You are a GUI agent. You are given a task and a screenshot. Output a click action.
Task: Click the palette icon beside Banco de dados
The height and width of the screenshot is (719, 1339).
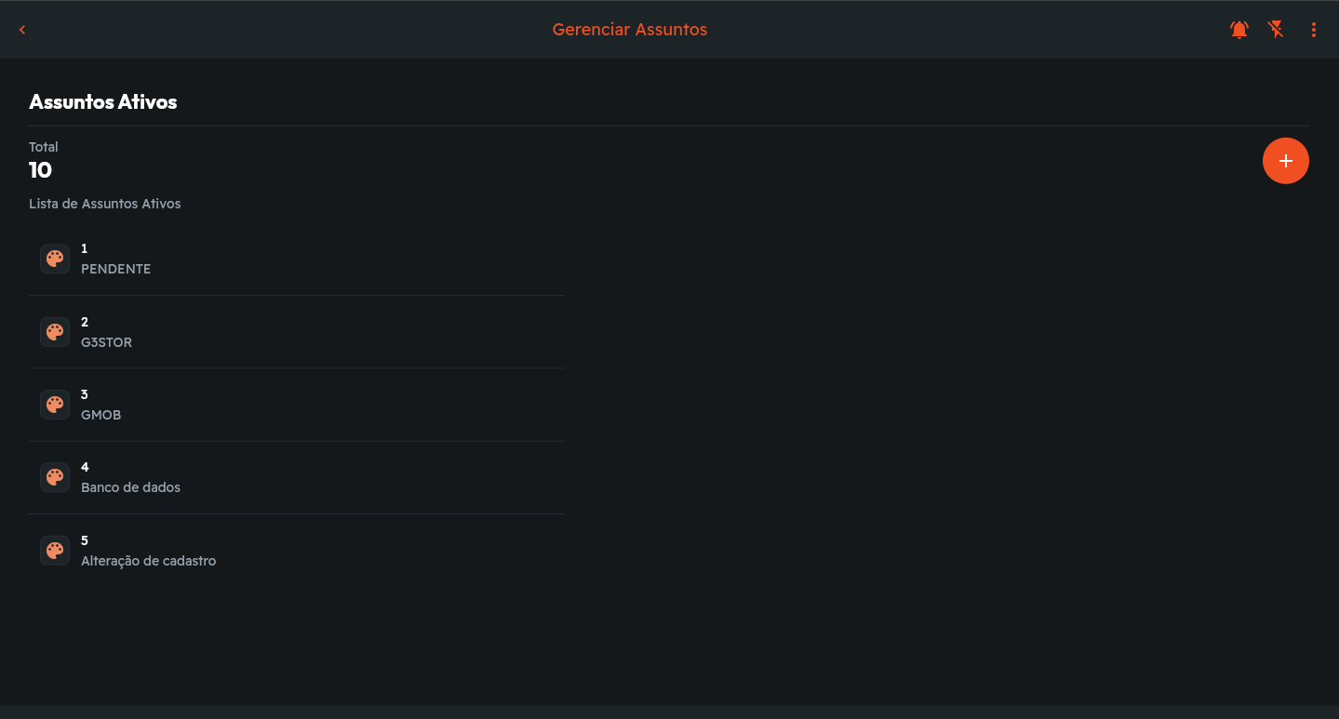coord(55,477)
